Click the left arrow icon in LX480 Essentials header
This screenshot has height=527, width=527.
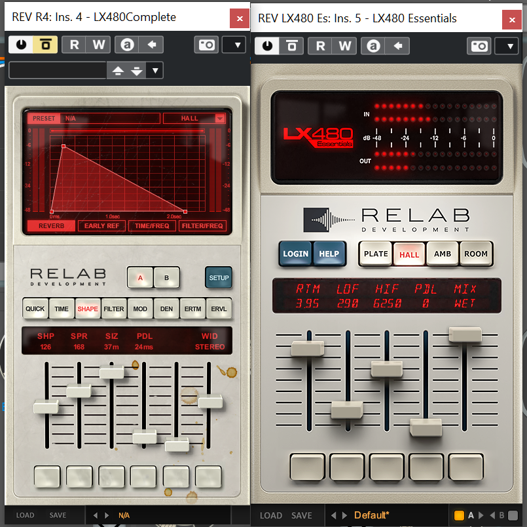tap(397, 46)
